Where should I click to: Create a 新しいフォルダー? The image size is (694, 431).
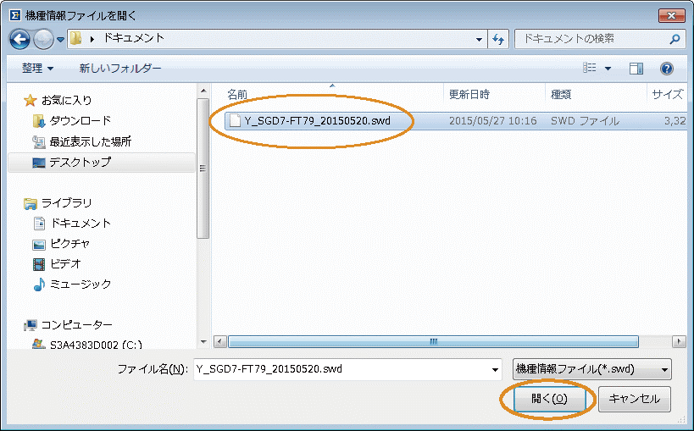click(120, 68)
